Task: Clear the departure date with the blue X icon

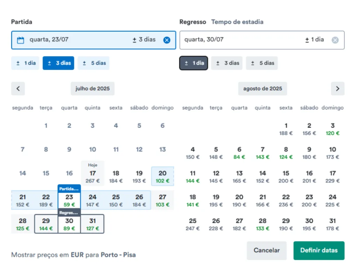Action: coord(167,40)
